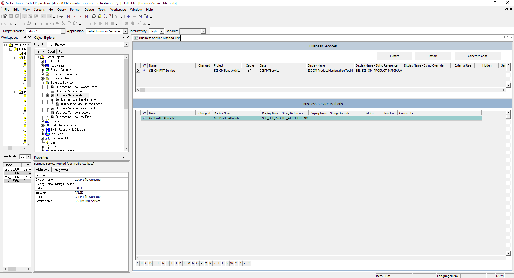Click the Generate Code button
The height and width of the screenshot is (278, 514).
(478, 56)
